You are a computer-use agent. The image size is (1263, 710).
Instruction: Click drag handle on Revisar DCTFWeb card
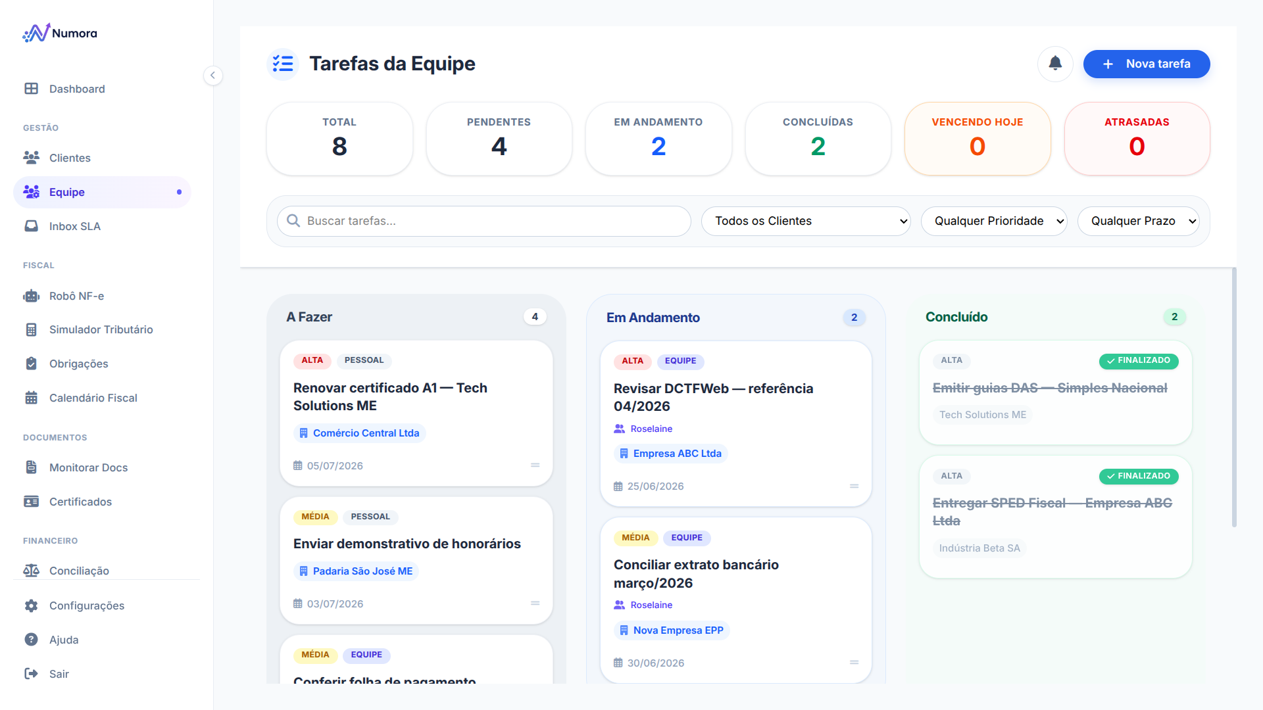(854, 486)
